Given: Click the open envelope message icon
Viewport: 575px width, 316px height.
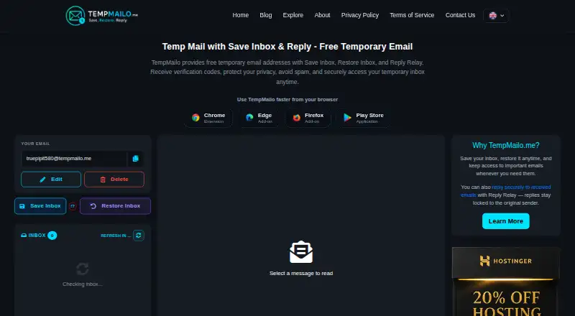Looking at the screenshot, I should pos(301,252).
